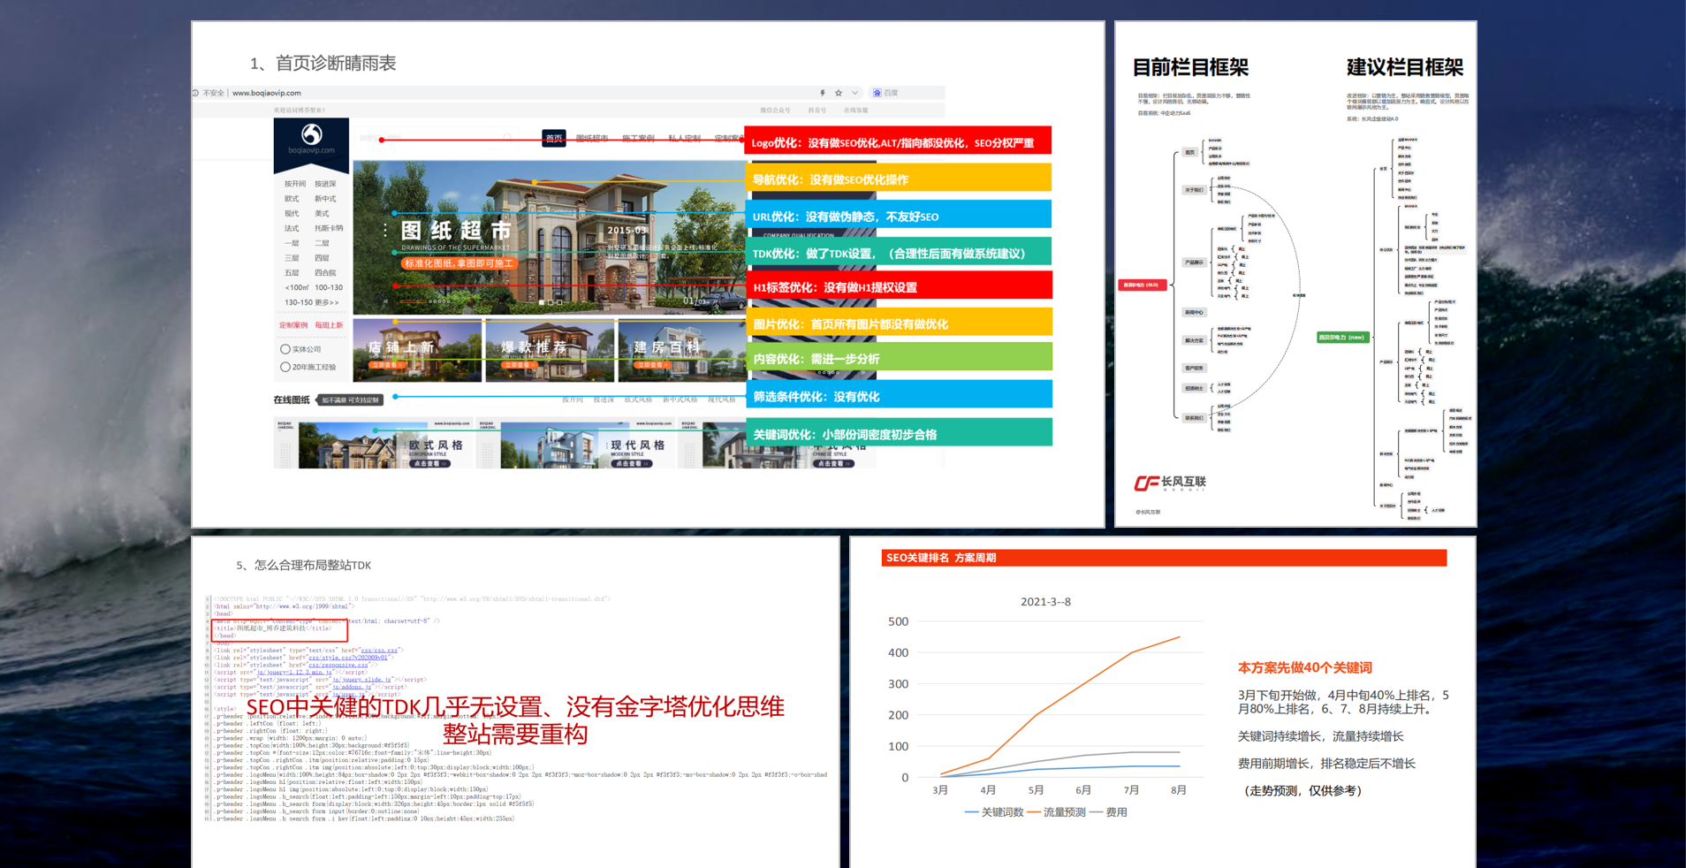Open the 图纸超市 navigation item

(592, 139)
